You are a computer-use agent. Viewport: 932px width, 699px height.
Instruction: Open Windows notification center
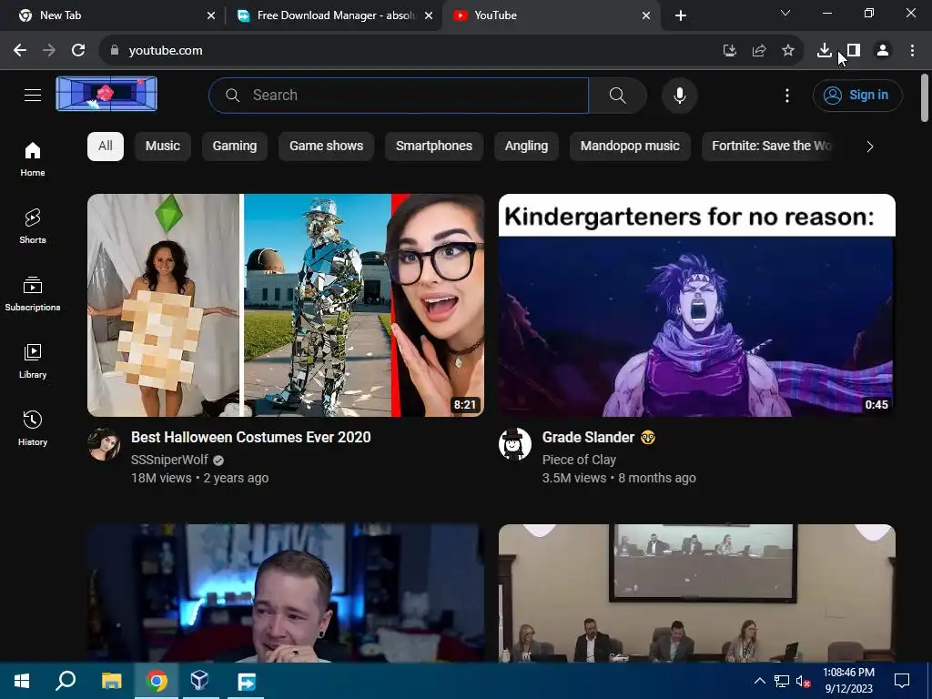point(902,681)
